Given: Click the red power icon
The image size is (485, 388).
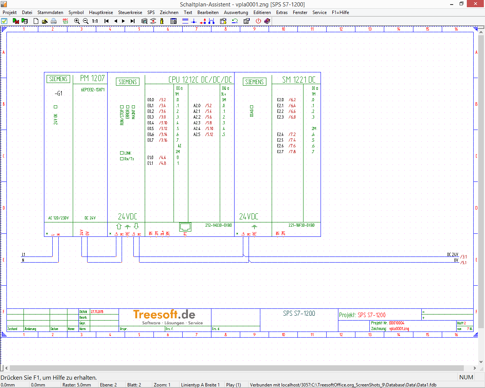Looking at the screenshot, I should pyautogui.click(x=258, y=21).
